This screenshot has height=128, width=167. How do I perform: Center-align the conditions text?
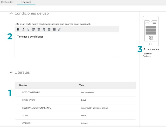coord(39,30)
